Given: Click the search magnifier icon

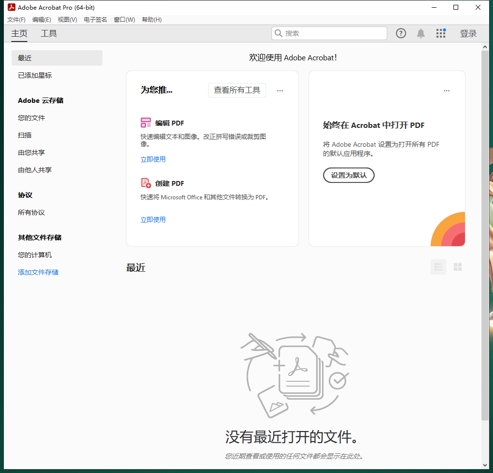Looking at the screenshot, I should pos(279,33).
